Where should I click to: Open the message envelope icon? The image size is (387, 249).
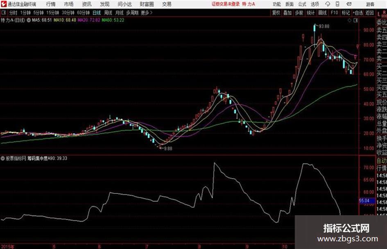(349, 4)
